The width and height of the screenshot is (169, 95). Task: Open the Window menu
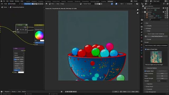coord(17,1)
